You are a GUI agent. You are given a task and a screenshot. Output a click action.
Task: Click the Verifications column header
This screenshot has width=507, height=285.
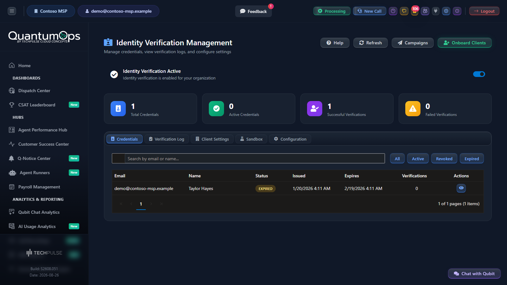point(414,176)
